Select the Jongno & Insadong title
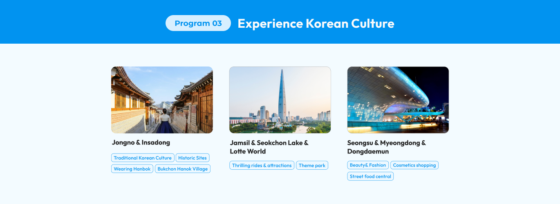560x204 pixels. pyautogui.click(x=141, y=142)
